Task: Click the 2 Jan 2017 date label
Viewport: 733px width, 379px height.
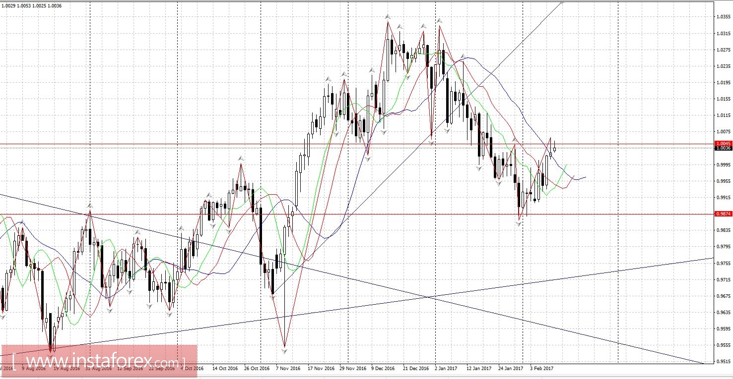Action: (446, 369)
